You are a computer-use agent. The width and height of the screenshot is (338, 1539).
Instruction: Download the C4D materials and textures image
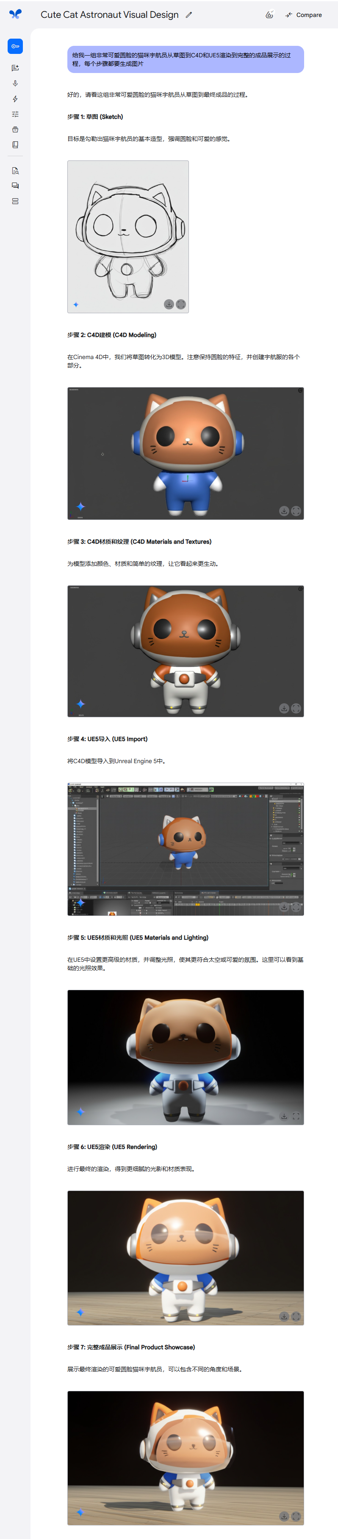[x=284, y=708]
